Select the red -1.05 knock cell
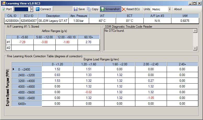This screenshot has height=120, width=203. 151,98
